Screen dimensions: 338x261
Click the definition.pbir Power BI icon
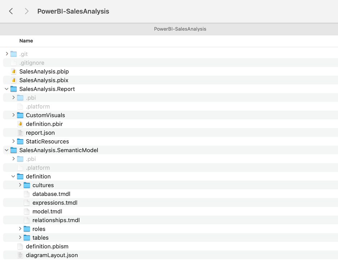click(20, 124)
